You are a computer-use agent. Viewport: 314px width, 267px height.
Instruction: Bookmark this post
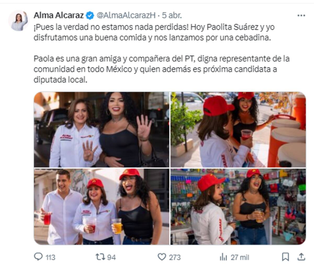[x=285, y=257]
